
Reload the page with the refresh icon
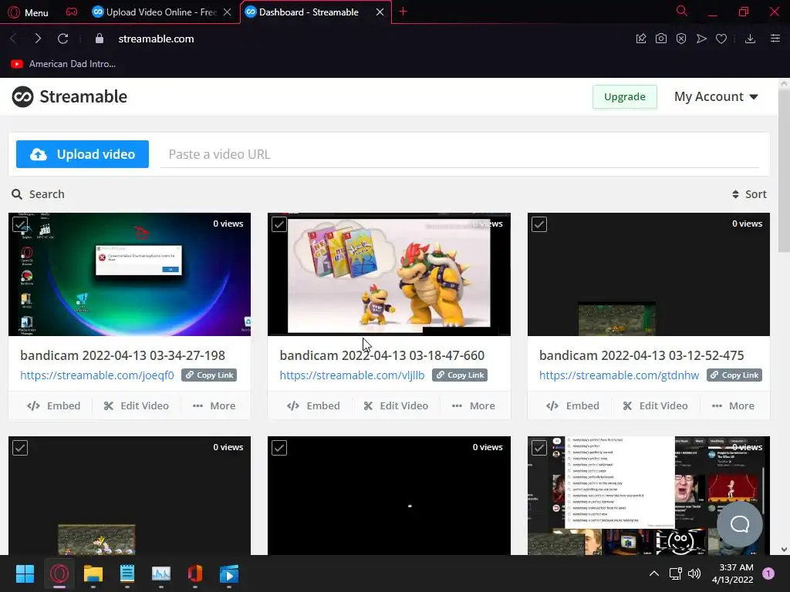62,39
